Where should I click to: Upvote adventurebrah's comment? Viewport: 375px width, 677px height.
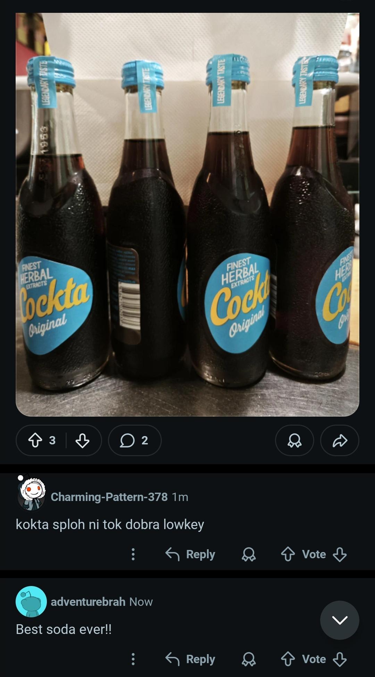point(288,659)
